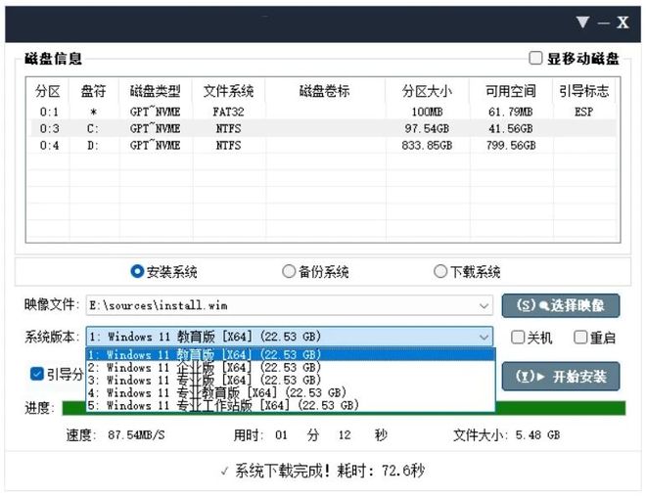Click the 可用空间 column header

point(511,91)
